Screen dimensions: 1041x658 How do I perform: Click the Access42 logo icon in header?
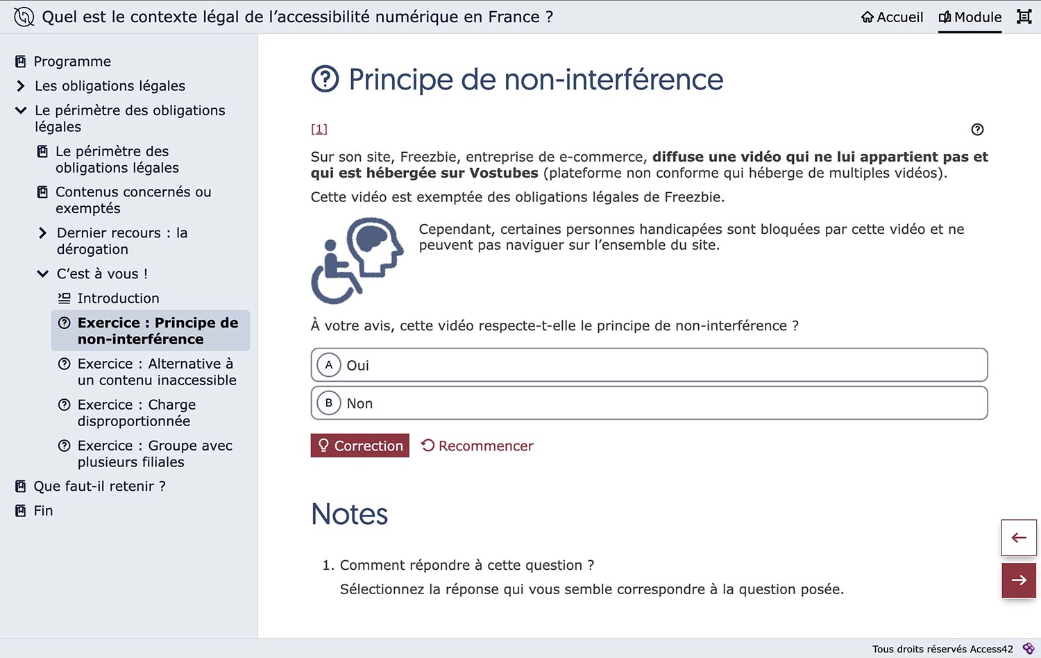24,17
